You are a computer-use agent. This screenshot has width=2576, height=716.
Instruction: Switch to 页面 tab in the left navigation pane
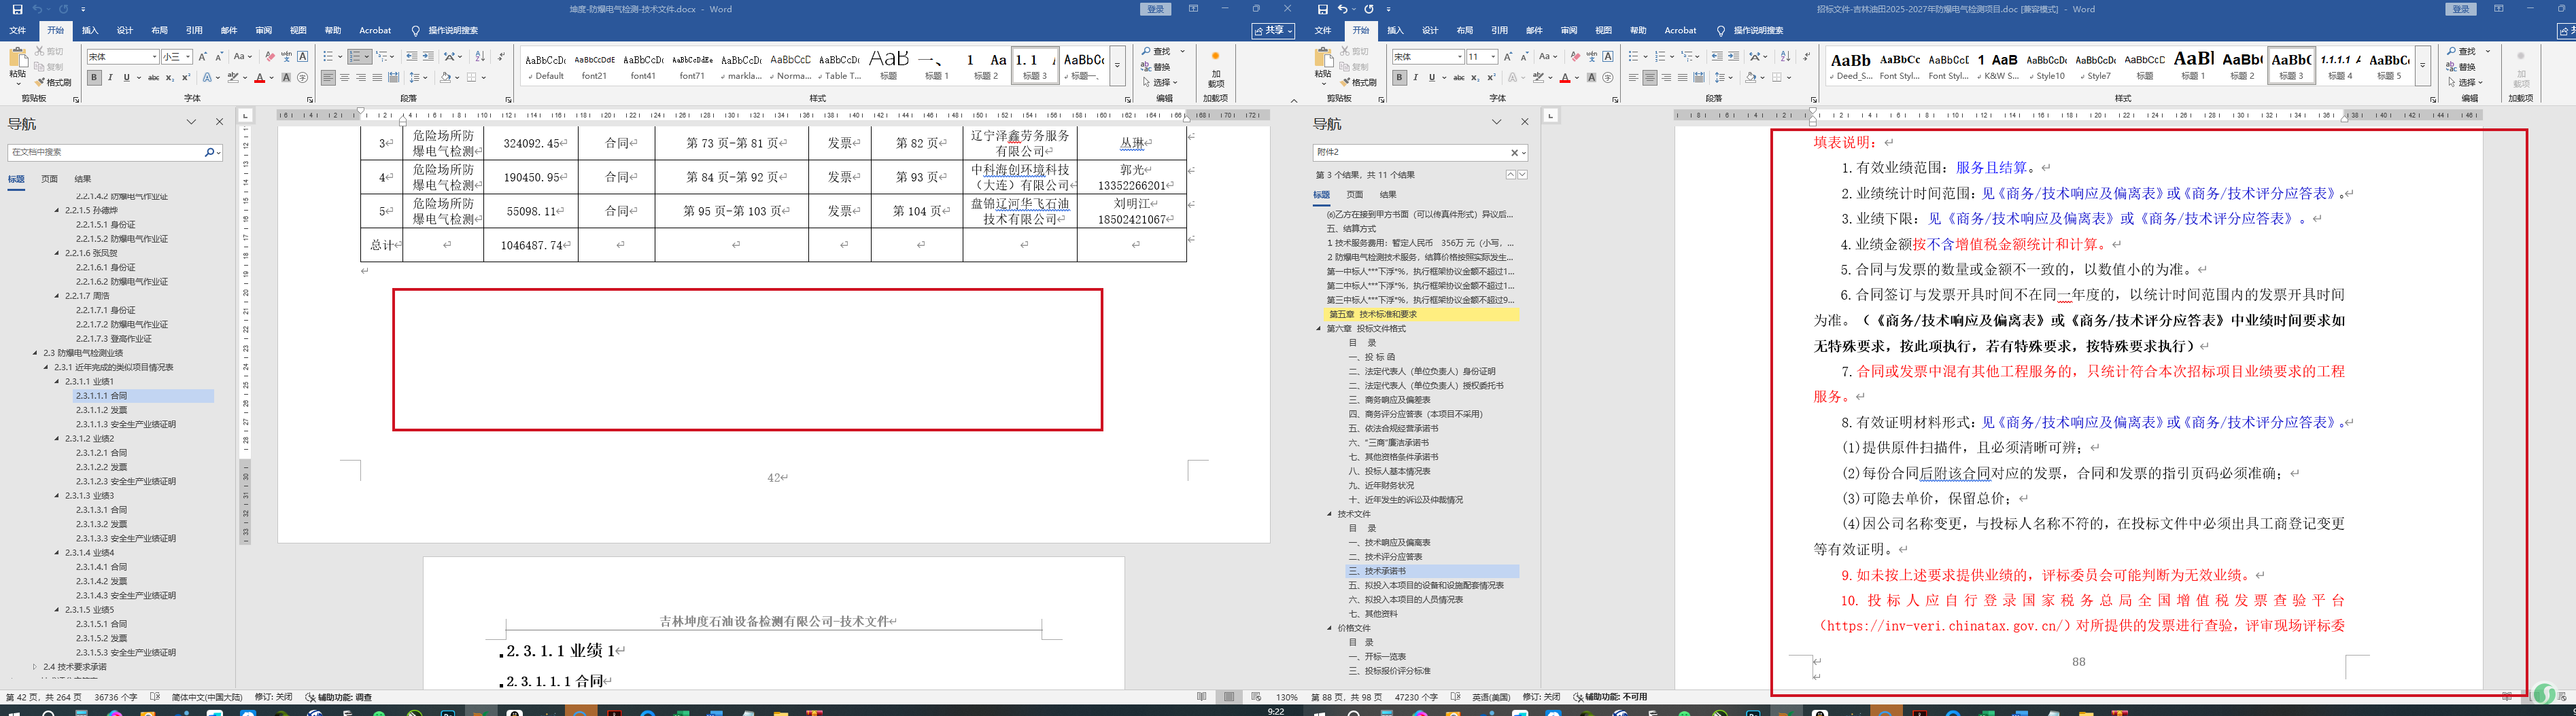pos(49,180)
